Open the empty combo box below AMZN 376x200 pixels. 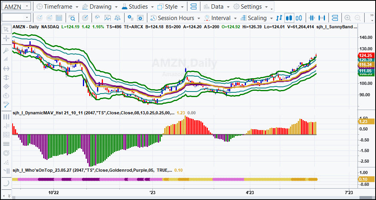(17, 18)
